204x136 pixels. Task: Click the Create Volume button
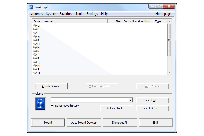pos(51,86)
